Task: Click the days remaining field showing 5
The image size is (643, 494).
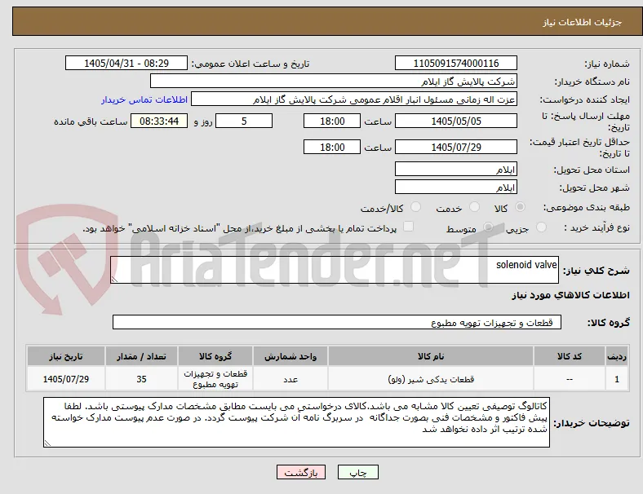Action: click(x=244, y=121)
